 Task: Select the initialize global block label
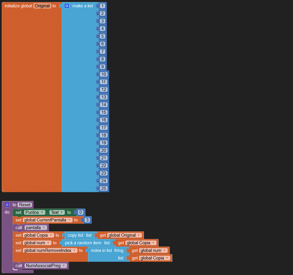18,6
